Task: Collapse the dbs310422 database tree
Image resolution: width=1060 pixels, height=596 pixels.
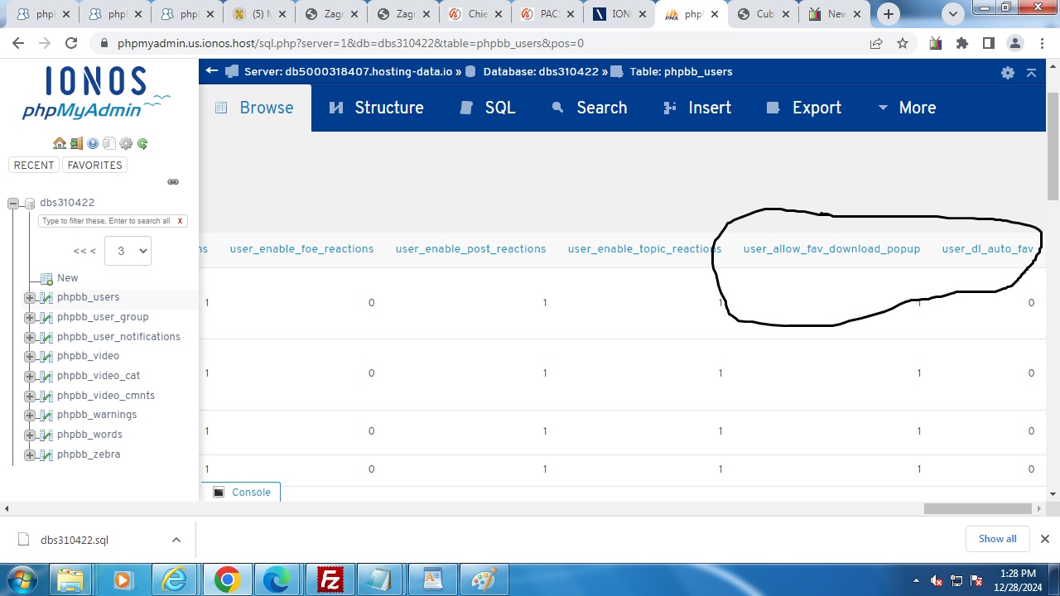Action: 13,203
